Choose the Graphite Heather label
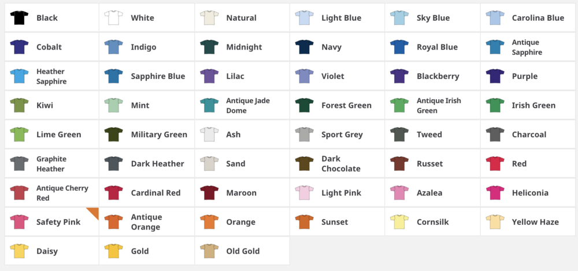The image size is (578, 271). 51,164
